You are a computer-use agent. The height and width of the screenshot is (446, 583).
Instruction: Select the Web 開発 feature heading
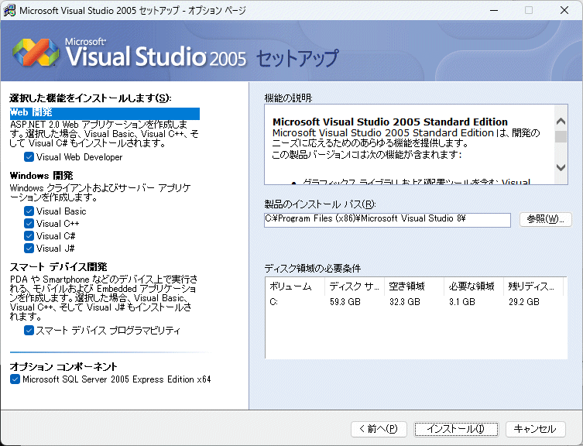(31, 113)
